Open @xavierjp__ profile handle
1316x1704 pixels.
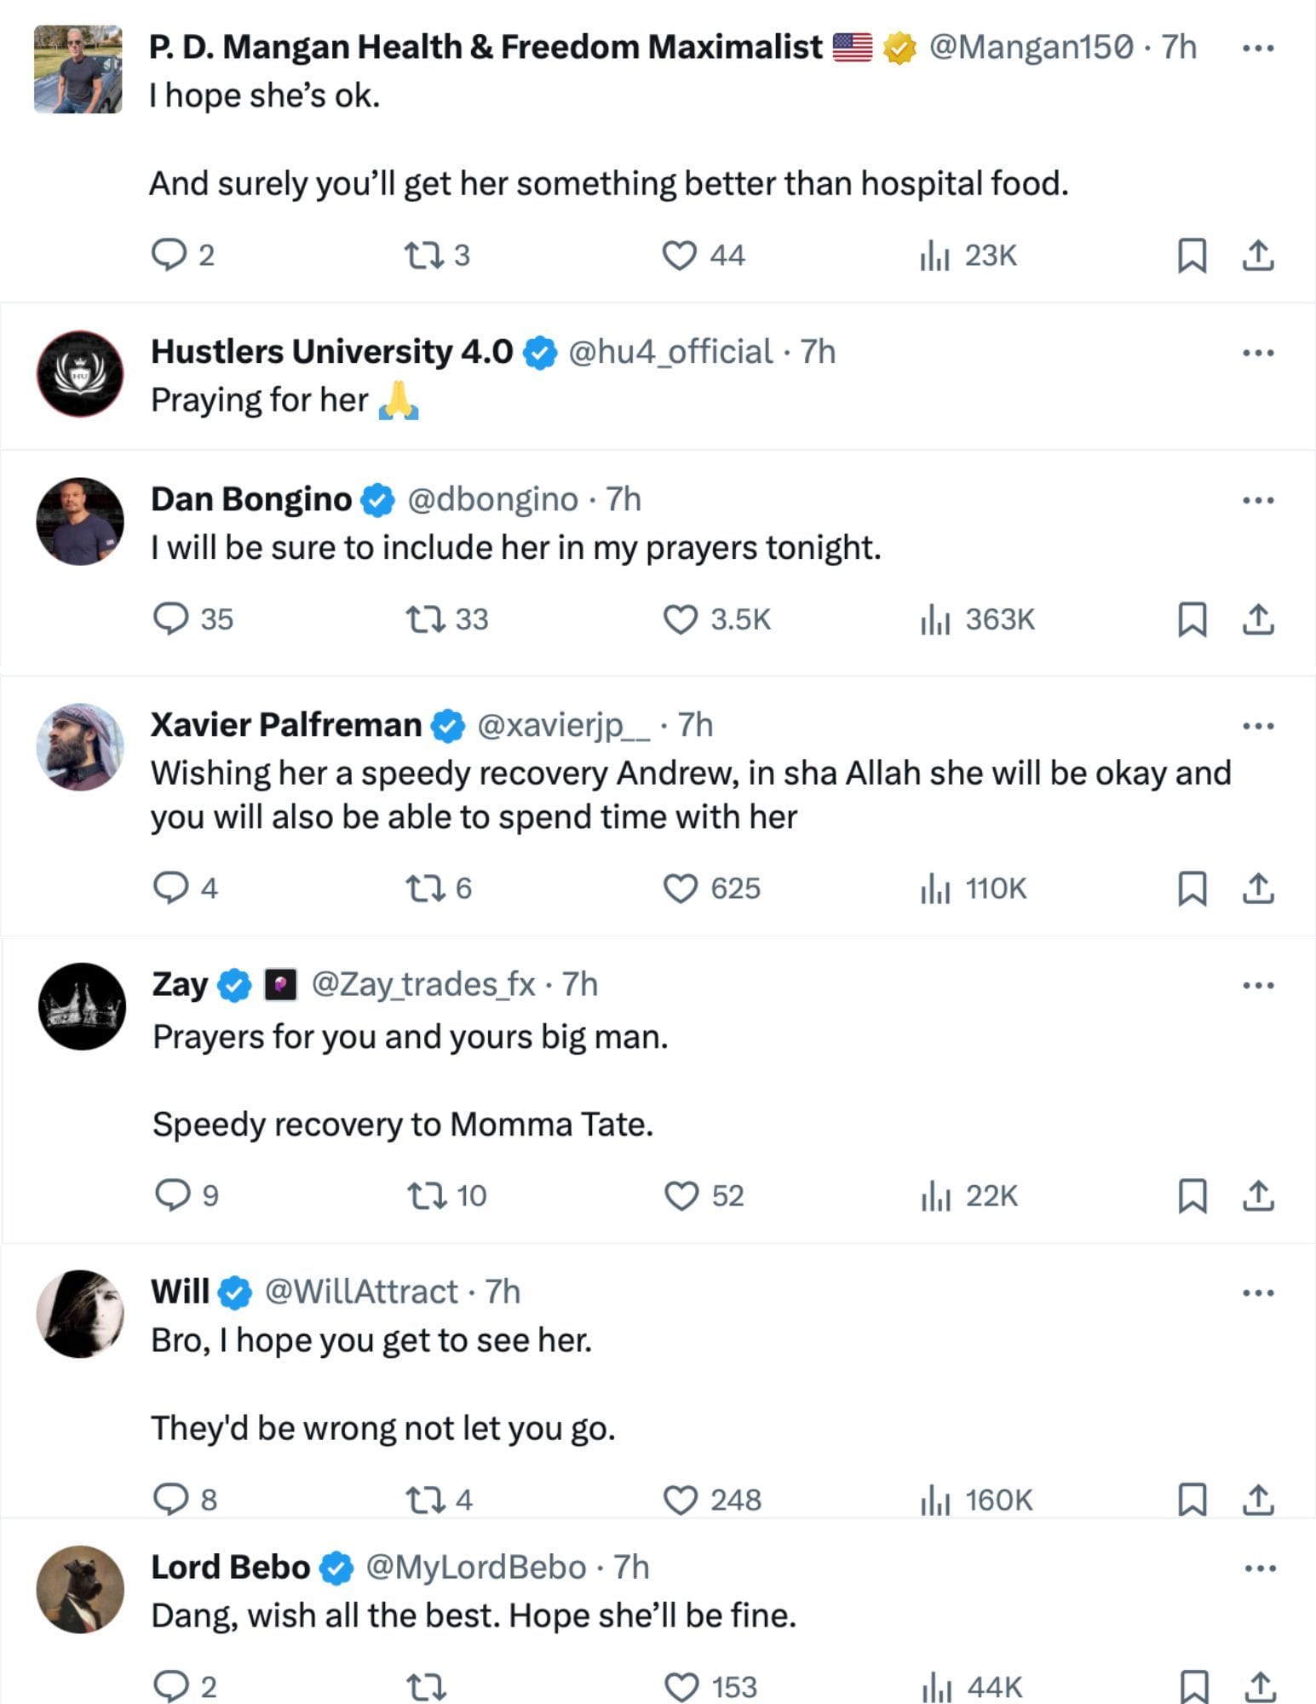564,725
